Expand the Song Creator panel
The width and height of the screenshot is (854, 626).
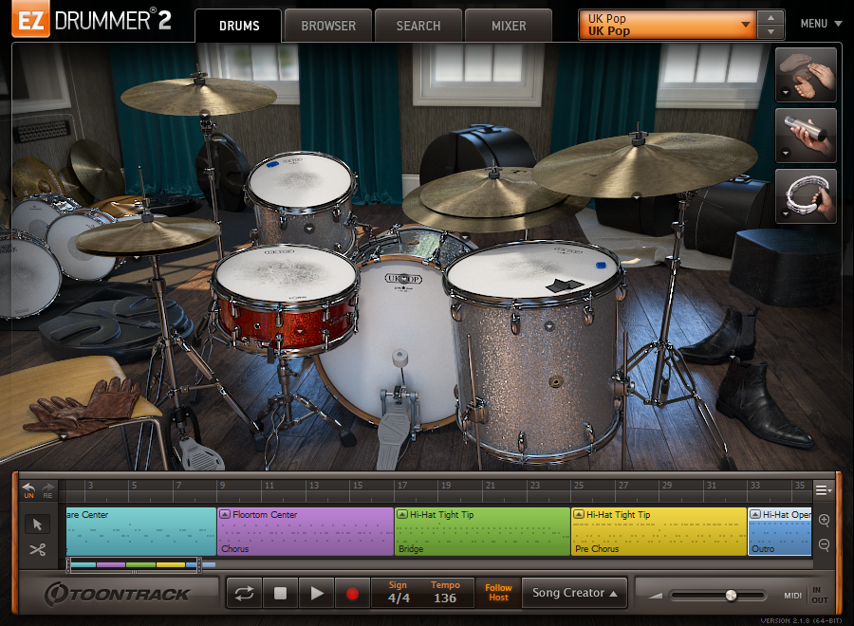tap(575, 593)
